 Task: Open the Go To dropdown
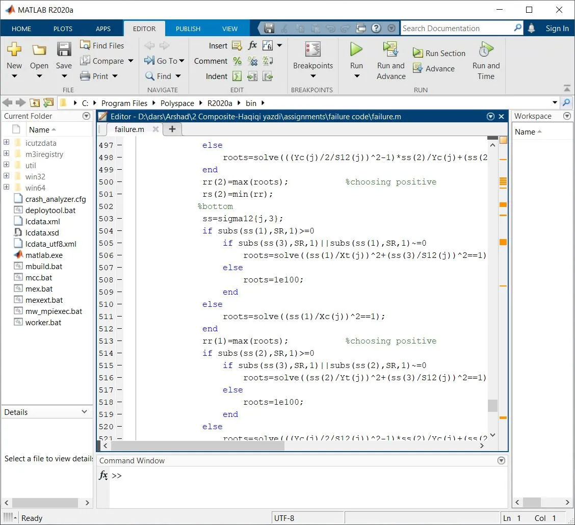(163, 61)
